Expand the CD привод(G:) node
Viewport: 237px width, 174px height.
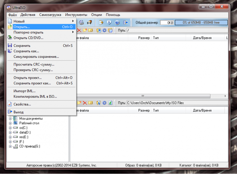coord(10,146)
